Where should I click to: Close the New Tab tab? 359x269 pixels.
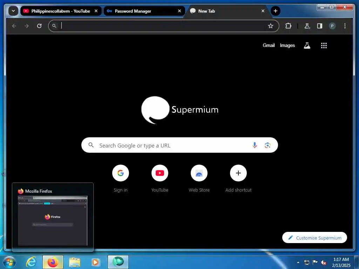pos(263,11)
